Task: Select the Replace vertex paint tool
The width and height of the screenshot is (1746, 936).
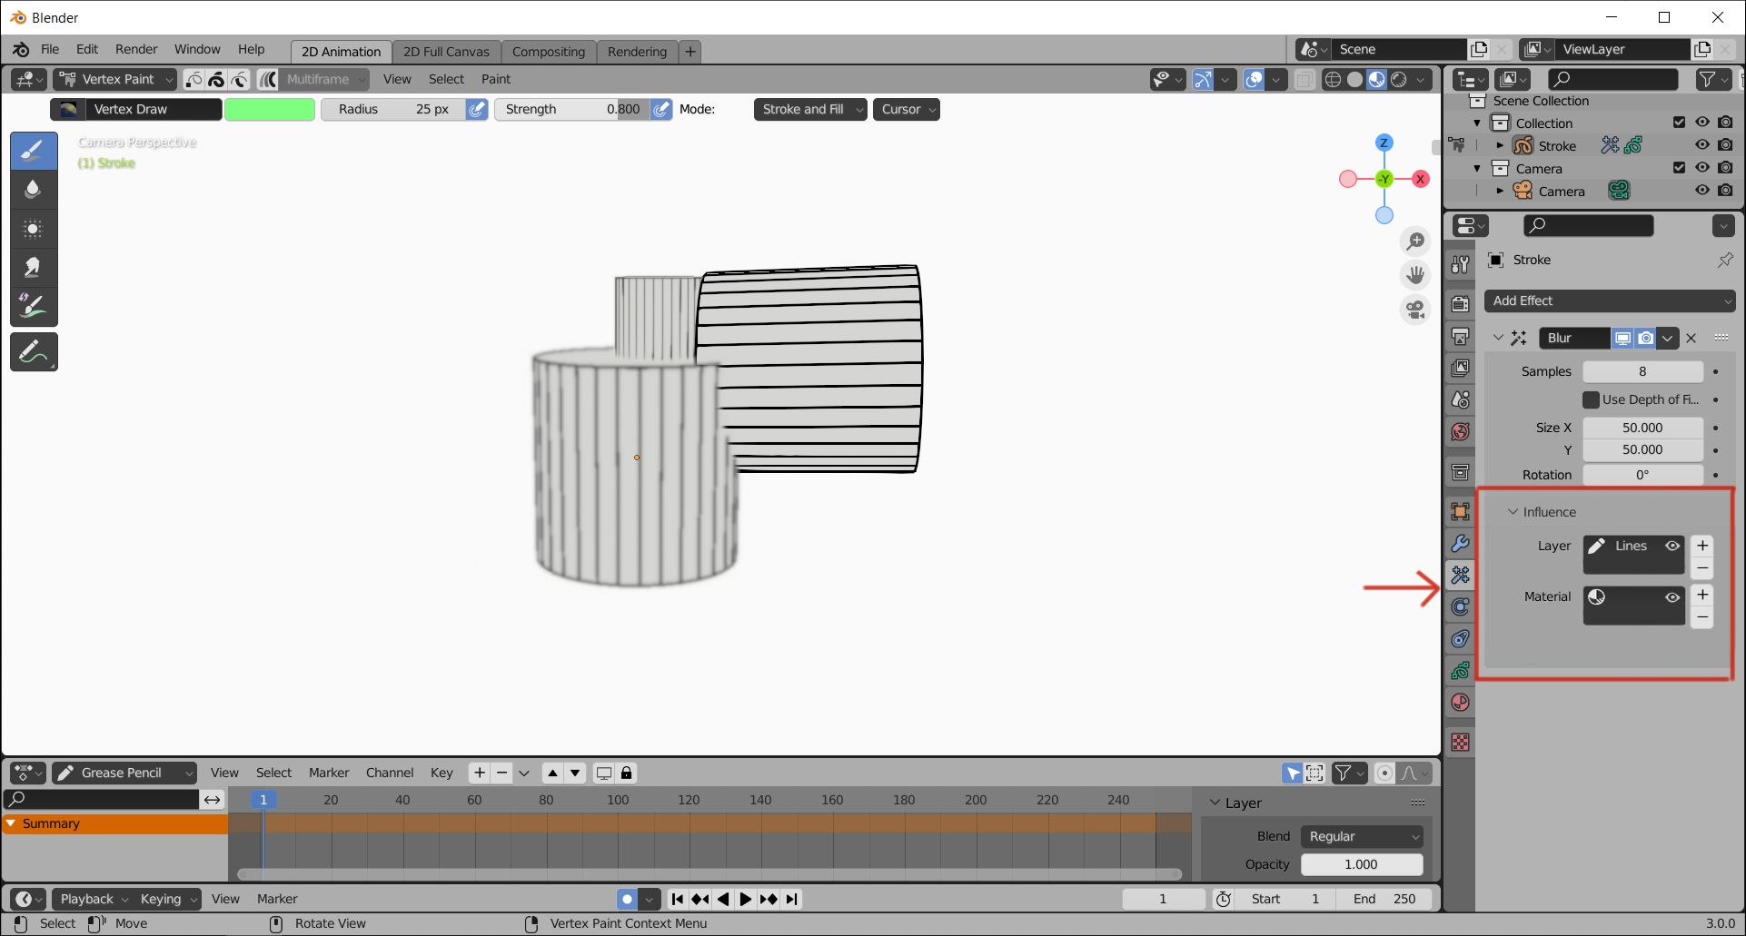Action: pos(34,306)
